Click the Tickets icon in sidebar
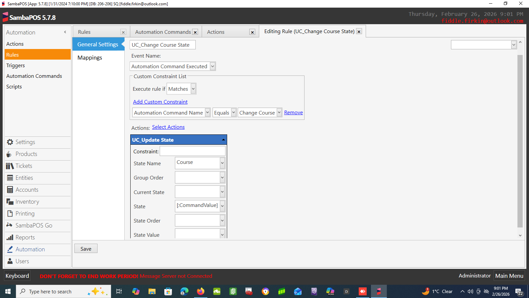 pos(10,166)
